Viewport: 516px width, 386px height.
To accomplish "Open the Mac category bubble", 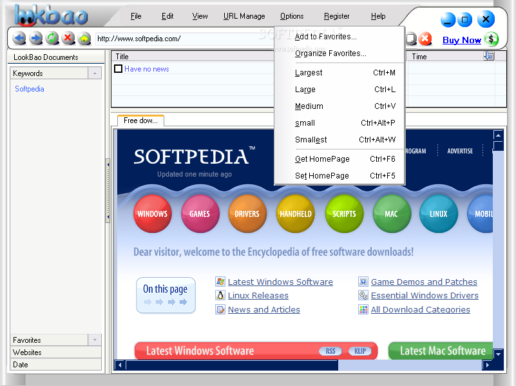I will [x=392, y=214].
